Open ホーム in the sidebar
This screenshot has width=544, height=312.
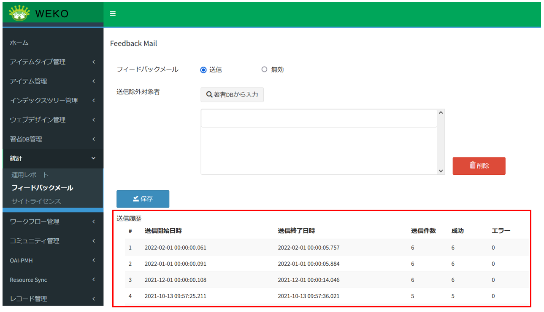[19, 43]
